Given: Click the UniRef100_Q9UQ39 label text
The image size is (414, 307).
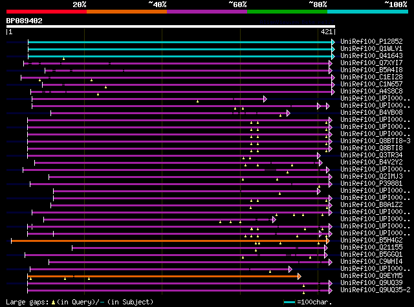Looking at the screenshot, I should pyautogui.click(x=371, y=283).
